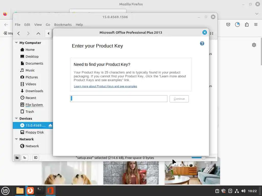Collapse the Devices section
The image size is (262, 196).
(16, 118)
